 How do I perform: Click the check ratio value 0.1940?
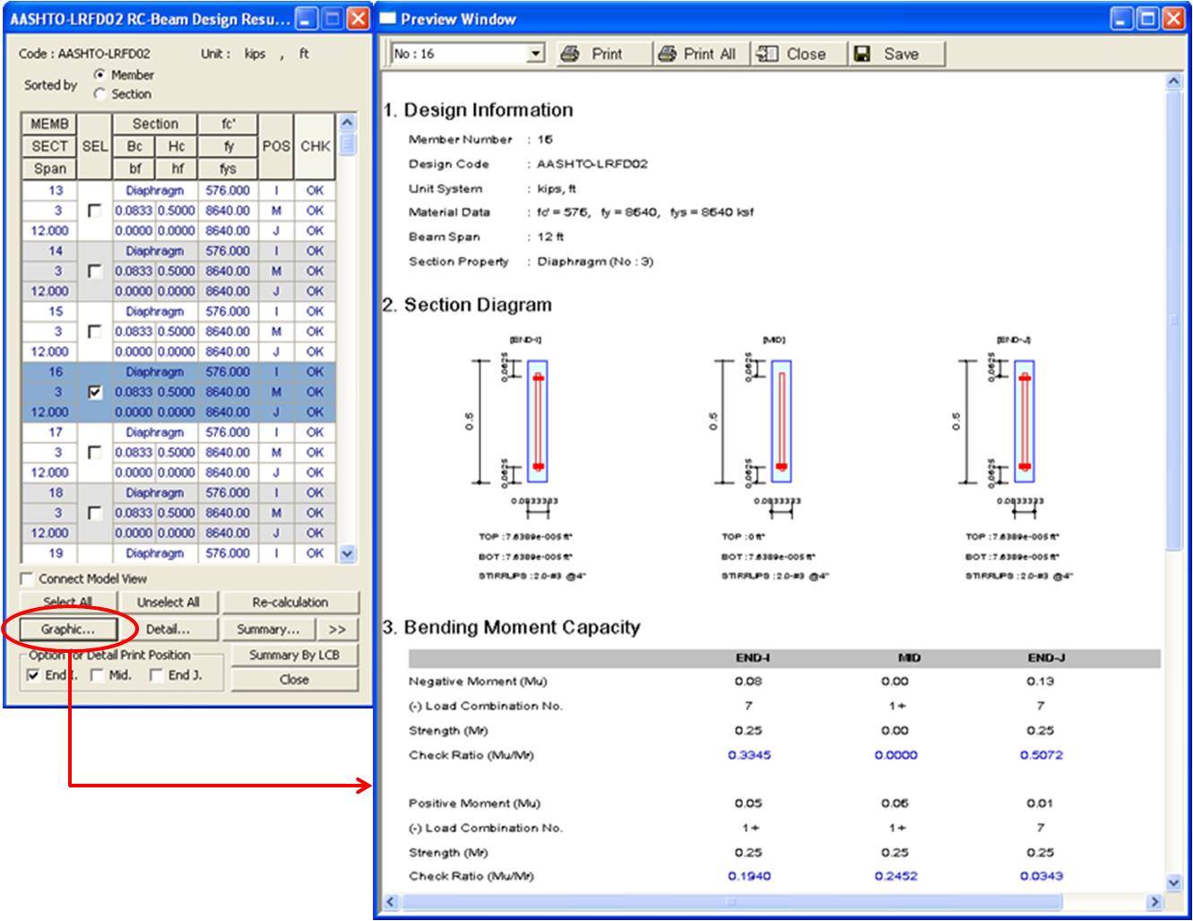point(748,876)
